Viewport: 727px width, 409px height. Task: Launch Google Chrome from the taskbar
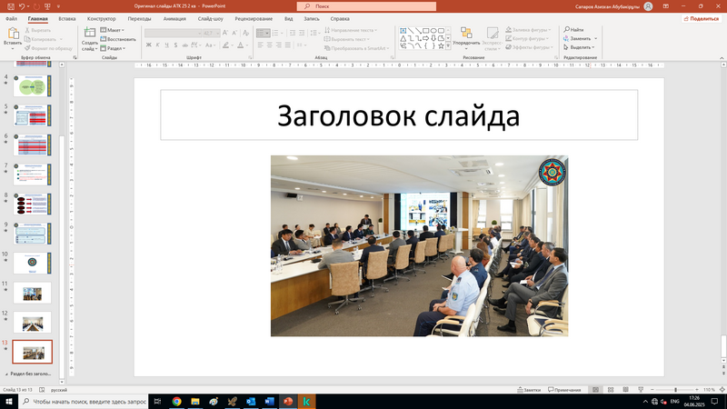[176, 401]
